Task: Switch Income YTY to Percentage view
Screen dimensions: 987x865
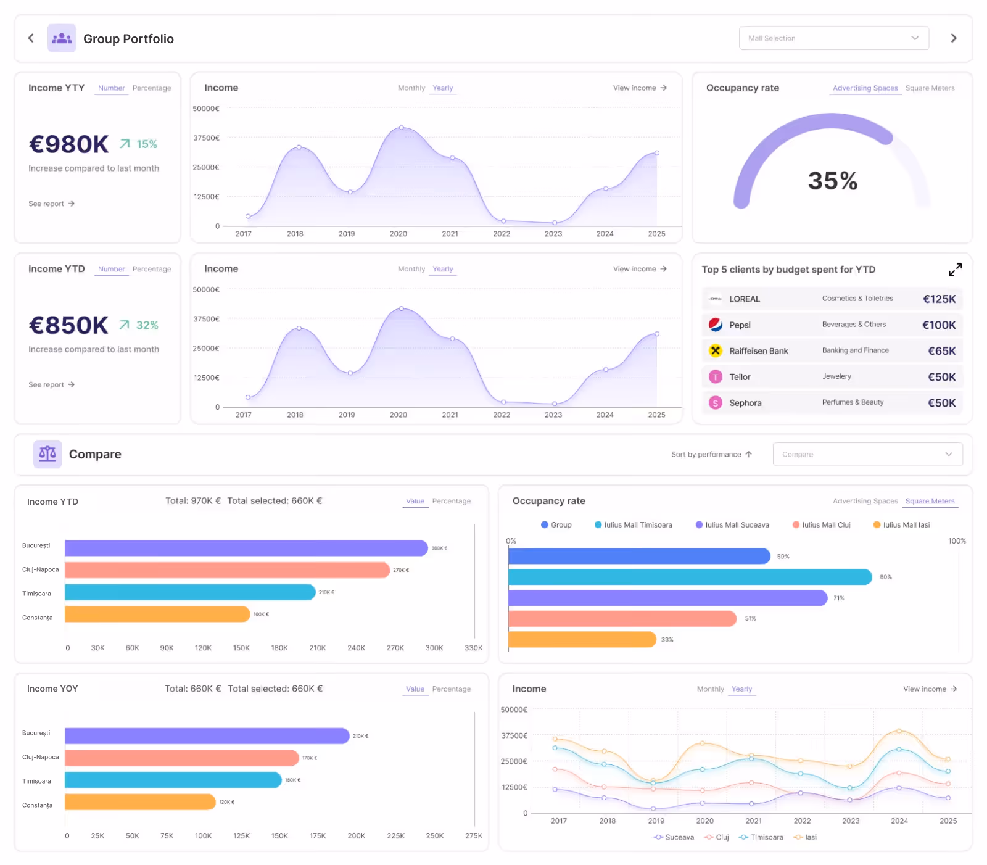Action: (x=152, y=88)
